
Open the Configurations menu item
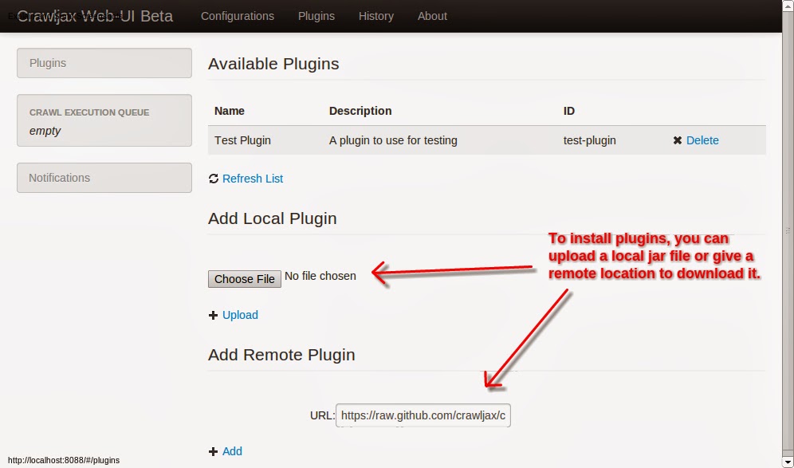(x=238, y=16)
